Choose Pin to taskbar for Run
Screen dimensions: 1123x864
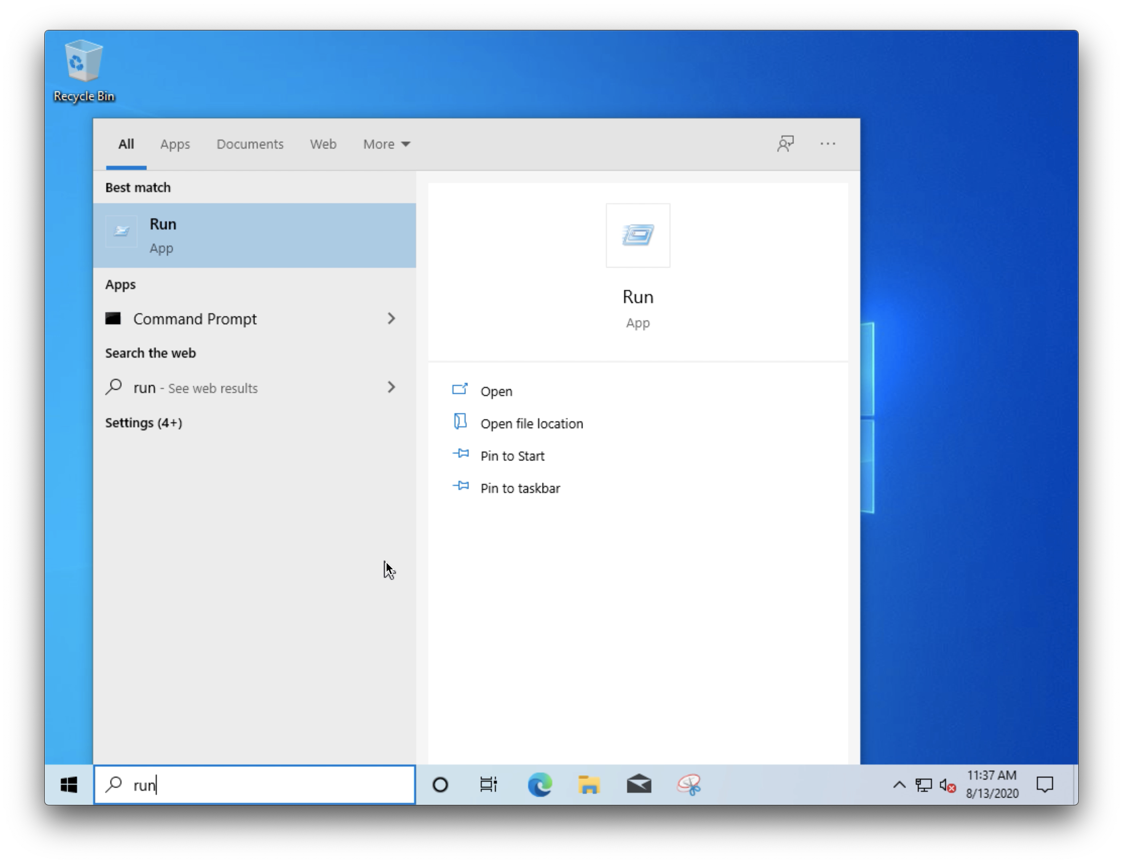pyautogui.click(x=520, y=488)
